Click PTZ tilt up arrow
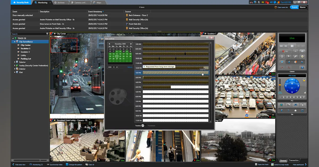319x167 pixels. tap(292, 80)
